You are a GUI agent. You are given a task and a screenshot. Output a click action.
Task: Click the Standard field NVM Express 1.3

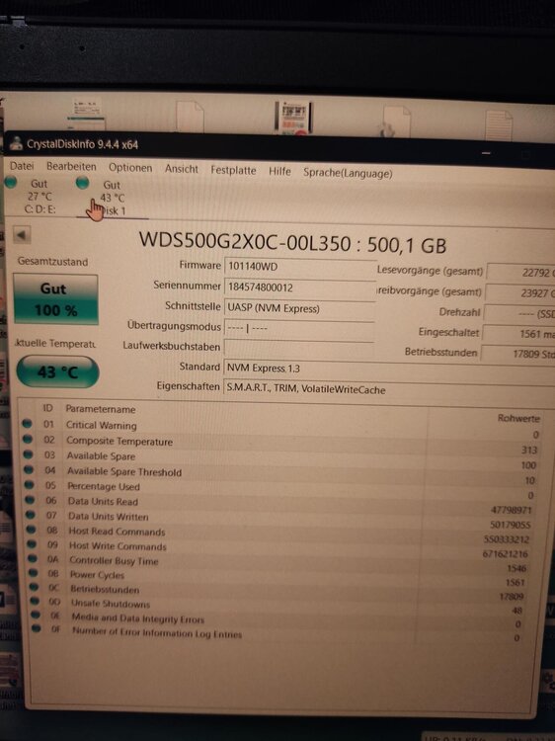(x=389, y=370)
